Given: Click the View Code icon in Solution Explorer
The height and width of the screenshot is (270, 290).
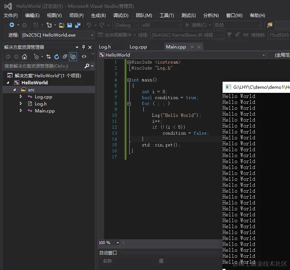Looking at the screenshot, I should [84, 57].
